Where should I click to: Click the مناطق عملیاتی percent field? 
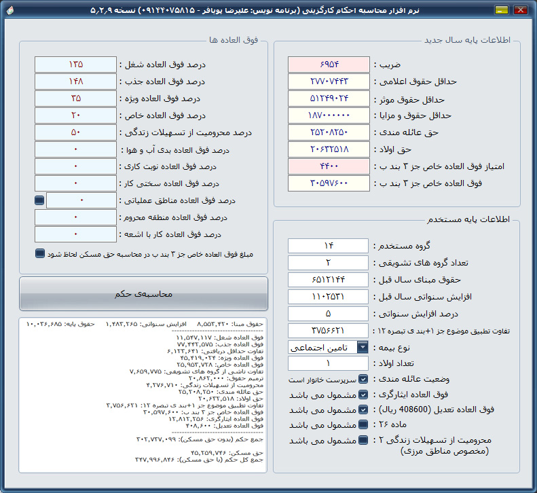81,200
